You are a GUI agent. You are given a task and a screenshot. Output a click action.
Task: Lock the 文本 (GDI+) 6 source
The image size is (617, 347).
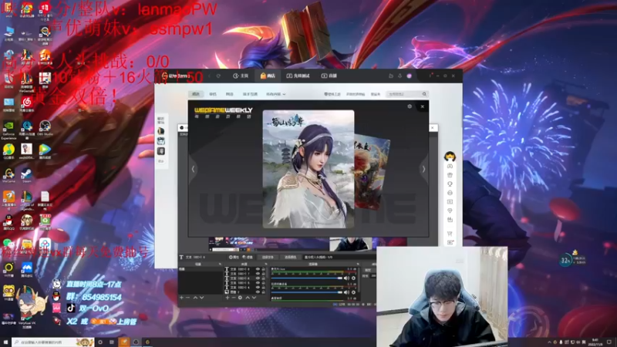pos(264,278)
